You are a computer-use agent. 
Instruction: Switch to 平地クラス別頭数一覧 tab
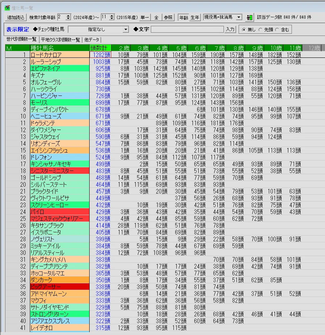pos(60,40)
